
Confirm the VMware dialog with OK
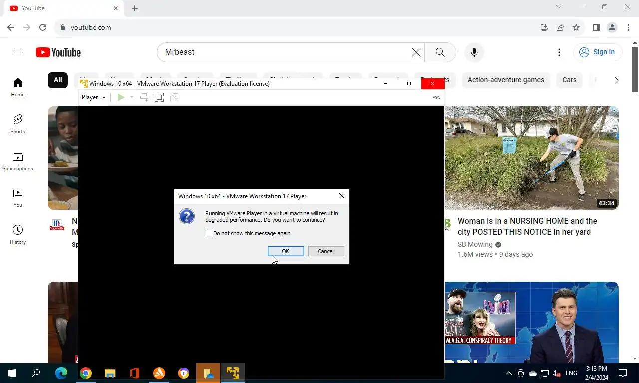pos(286,251)
